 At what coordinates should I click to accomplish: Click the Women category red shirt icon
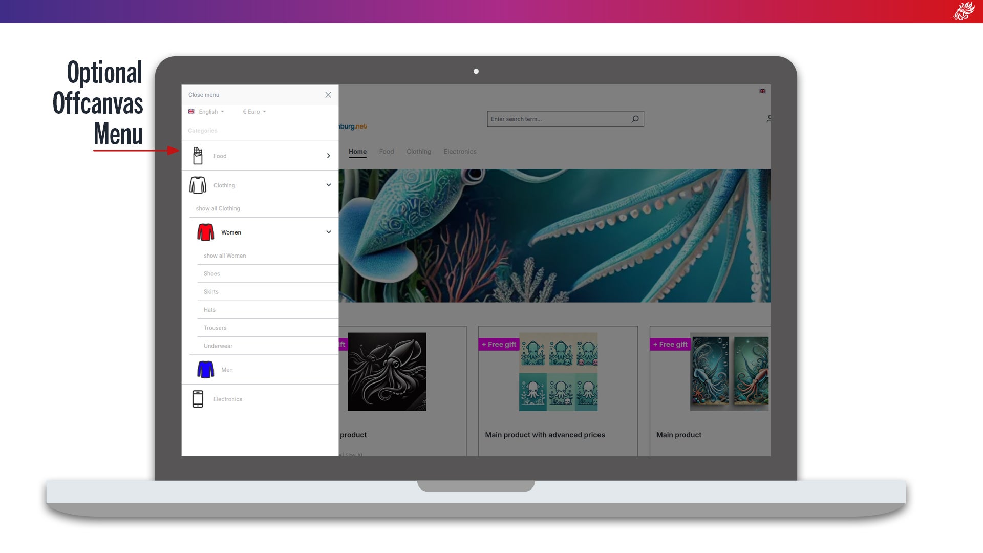(206, 231)
